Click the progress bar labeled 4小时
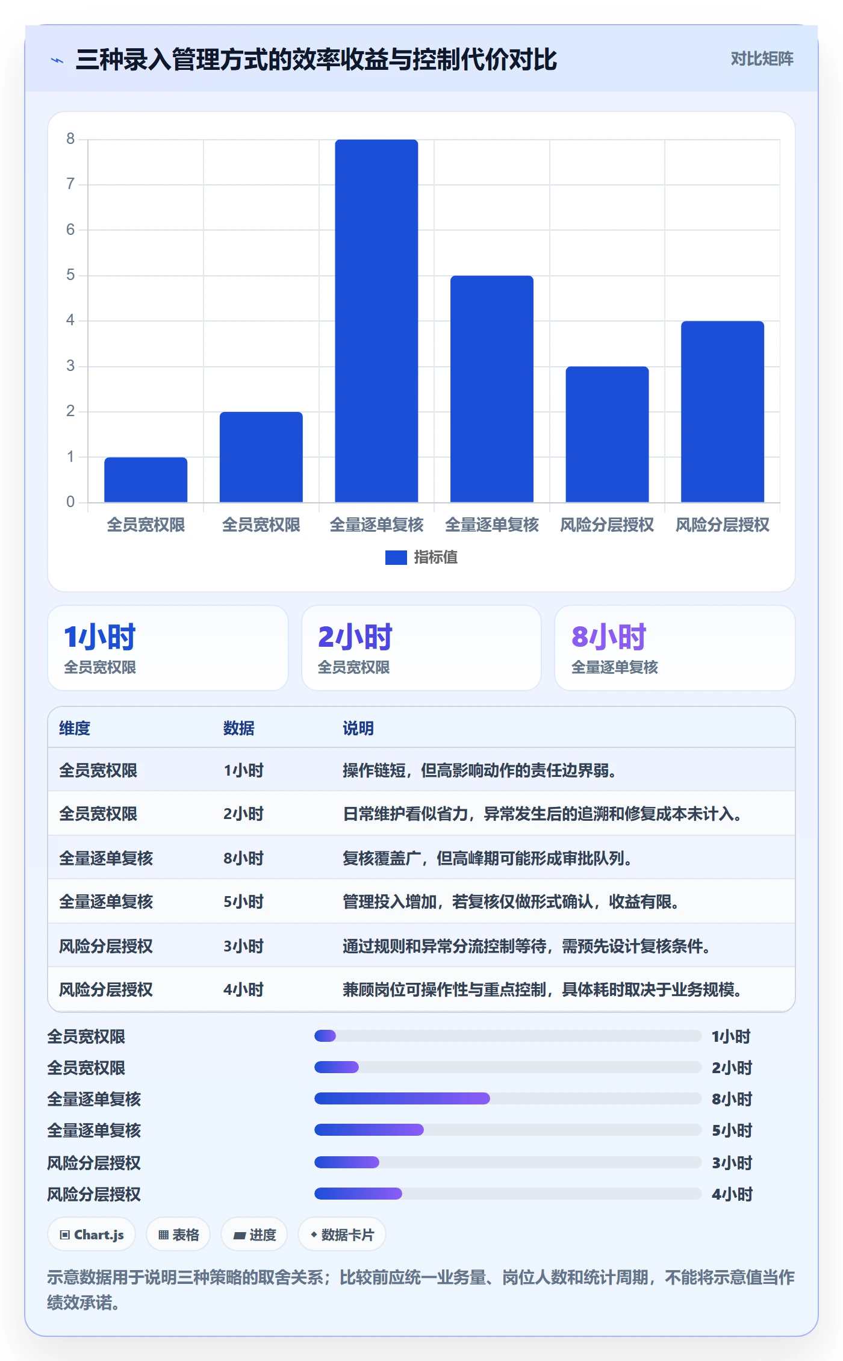The width and height of the screenshot is (843, 1361). click(x=508, y=1194)
